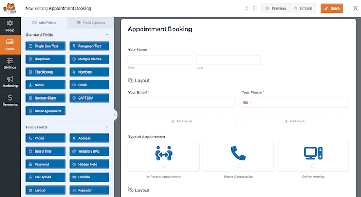The image size is (361, 197).
Task: Add a Hidden Field
Action: [x=89, y=164]
